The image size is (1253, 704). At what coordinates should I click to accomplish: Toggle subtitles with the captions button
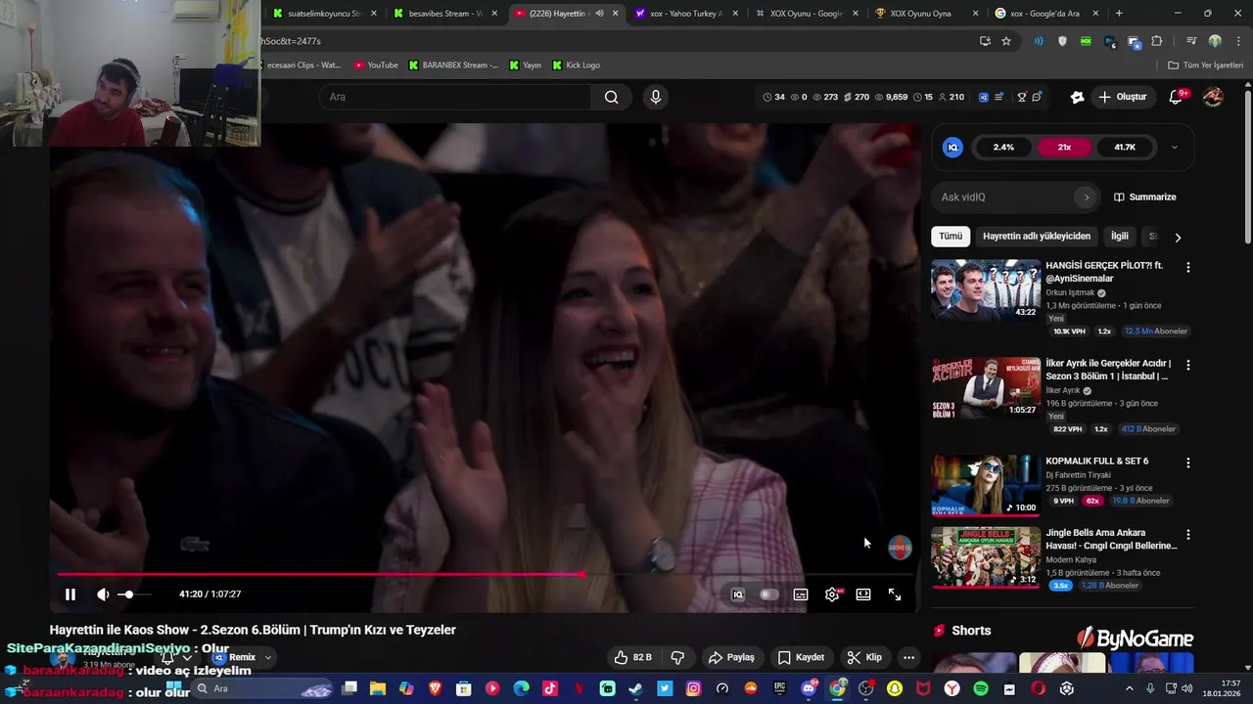801,594
